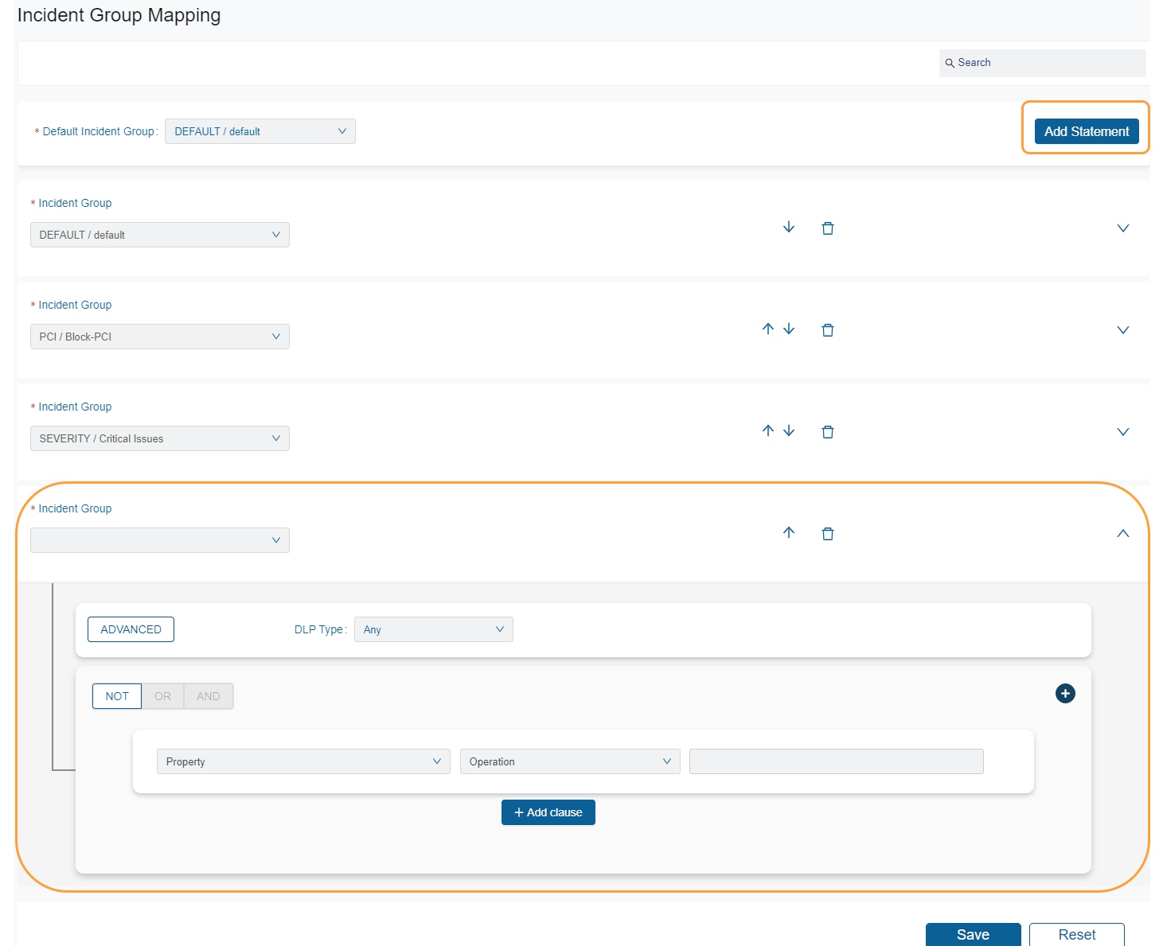Delete the PCI / Block-PCI statement
The height and width of the screenshot is (946, 1163).
pyautogui.click(x=828, y=329)
